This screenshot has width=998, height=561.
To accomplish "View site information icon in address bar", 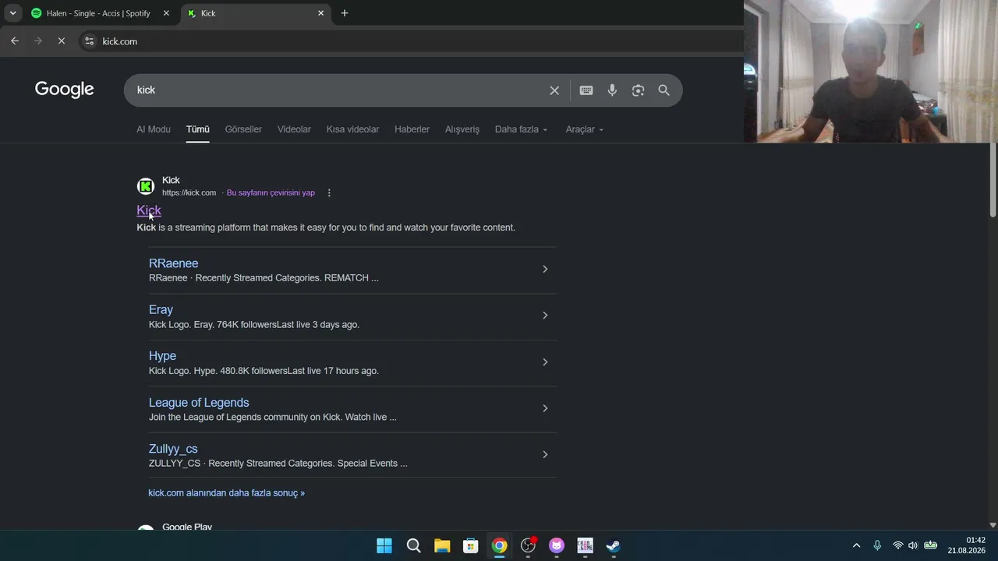I will [x=90, y=41].
